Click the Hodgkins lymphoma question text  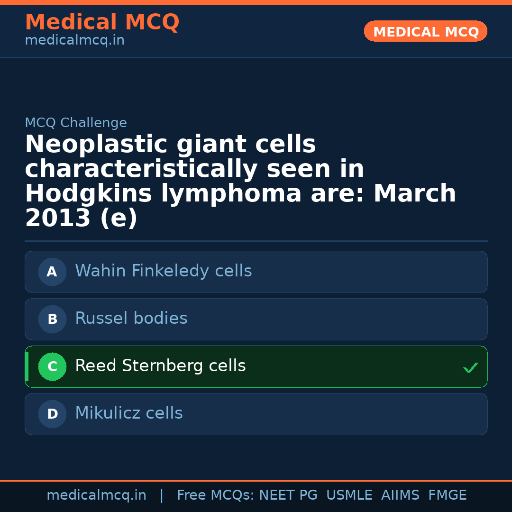[240, 182]
